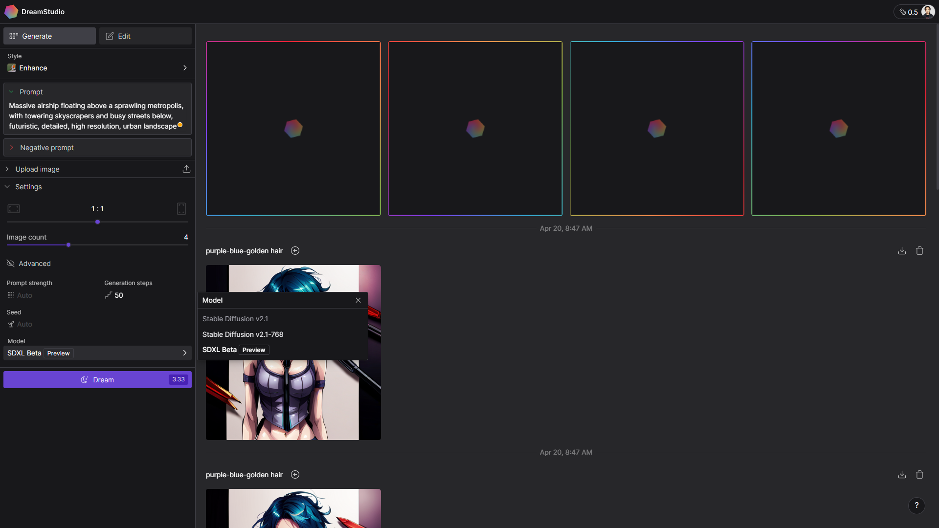Choose Stable Diffusion v2.1-768 model

coord(243,334)
